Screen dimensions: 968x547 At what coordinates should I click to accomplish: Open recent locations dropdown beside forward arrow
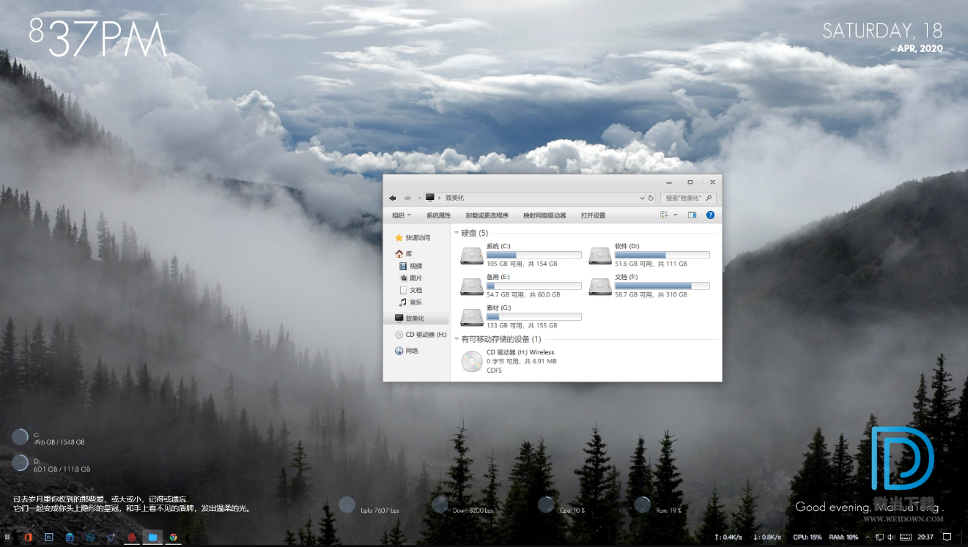coord(419,198)
